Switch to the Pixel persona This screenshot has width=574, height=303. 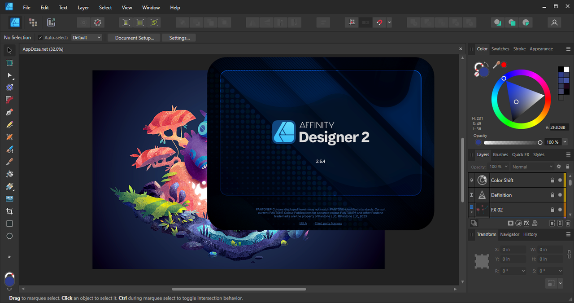[33, 22]
